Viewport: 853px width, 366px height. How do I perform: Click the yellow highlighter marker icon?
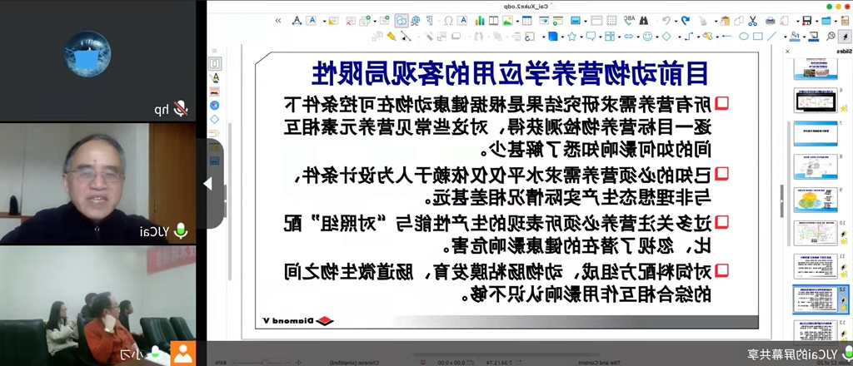392,36
